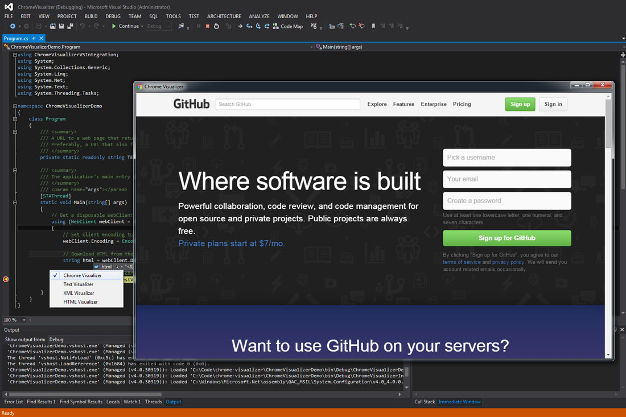Click the Break All pause icon

[x=199, y=26]
